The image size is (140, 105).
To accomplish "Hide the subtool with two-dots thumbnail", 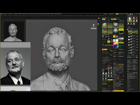I will pyautogui.click(x=137, y=50).
